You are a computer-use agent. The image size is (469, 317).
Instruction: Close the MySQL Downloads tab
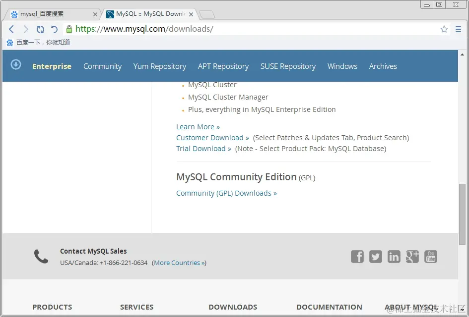pos(191,14)
